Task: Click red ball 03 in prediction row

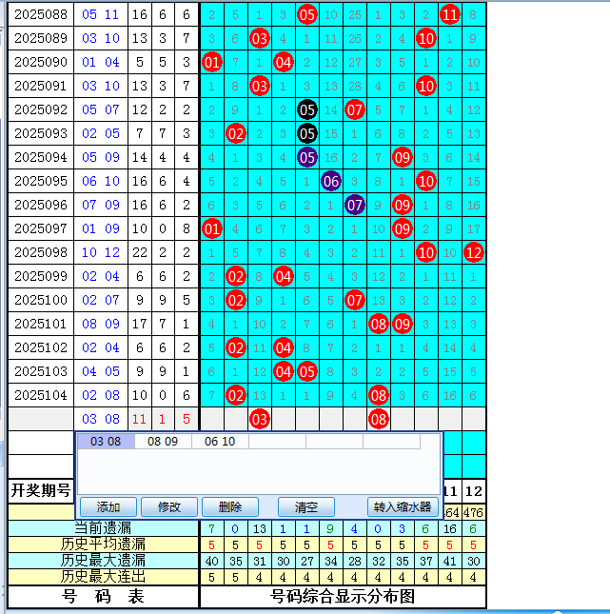Action: (x=260, y=419)
